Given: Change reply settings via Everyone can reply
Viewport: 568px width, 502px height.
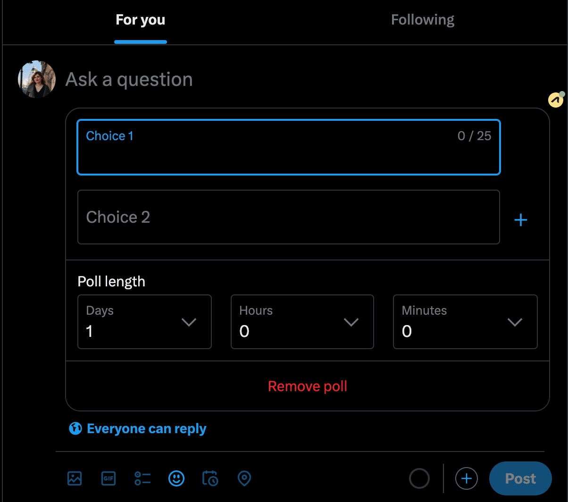Looking at the screenshot, I should tap(146, 428).
